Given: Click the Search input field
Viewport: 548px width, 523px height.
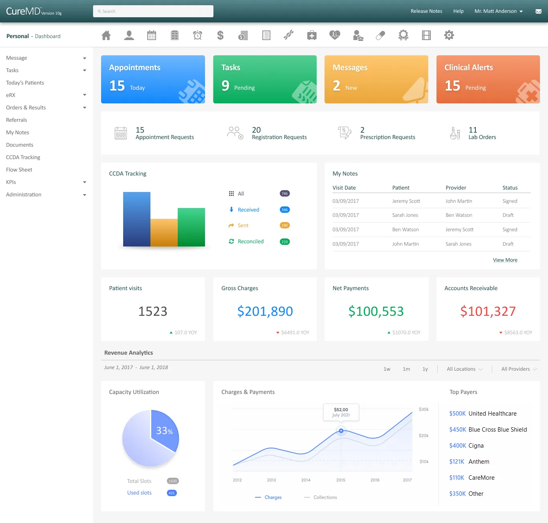Looking at the screenshot, I should 153,11.
